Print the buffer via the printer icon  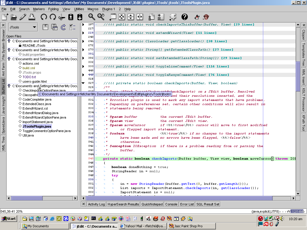(x=32, y=17)
